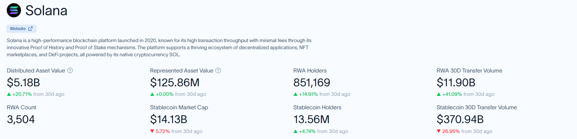Select the RWA Count label
Screen dimensions: 577x139
(x=21, y=108)
